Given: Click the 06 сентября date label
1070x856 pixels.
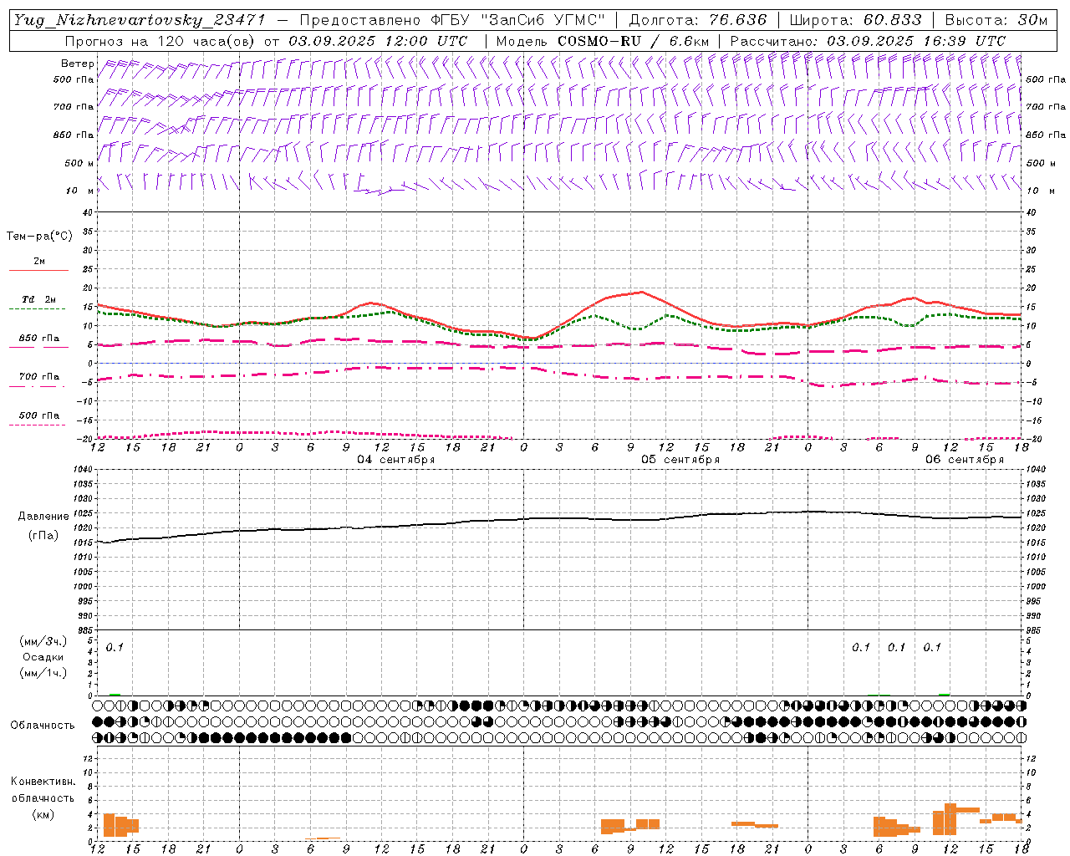Looking at the screenshot, I should pos(965,460).
